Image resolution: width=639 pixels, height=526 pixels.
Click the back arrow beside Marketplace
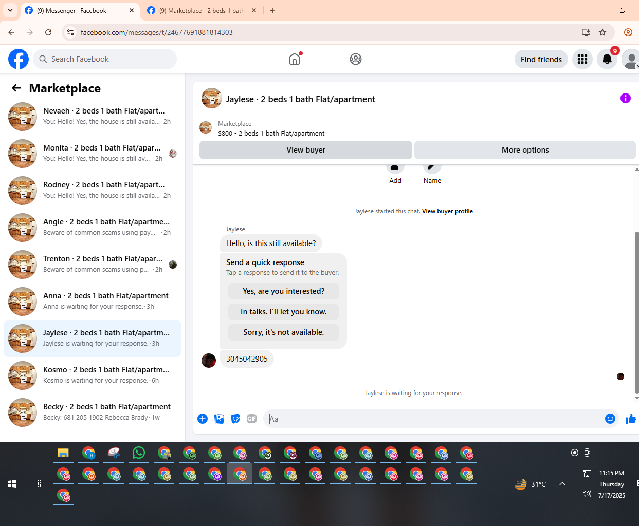[x=16, y=88]
